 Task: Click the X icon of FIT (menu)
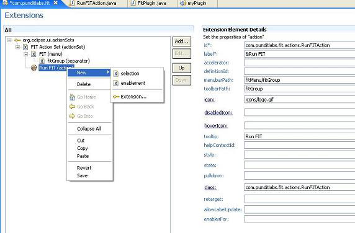[34, 54]
